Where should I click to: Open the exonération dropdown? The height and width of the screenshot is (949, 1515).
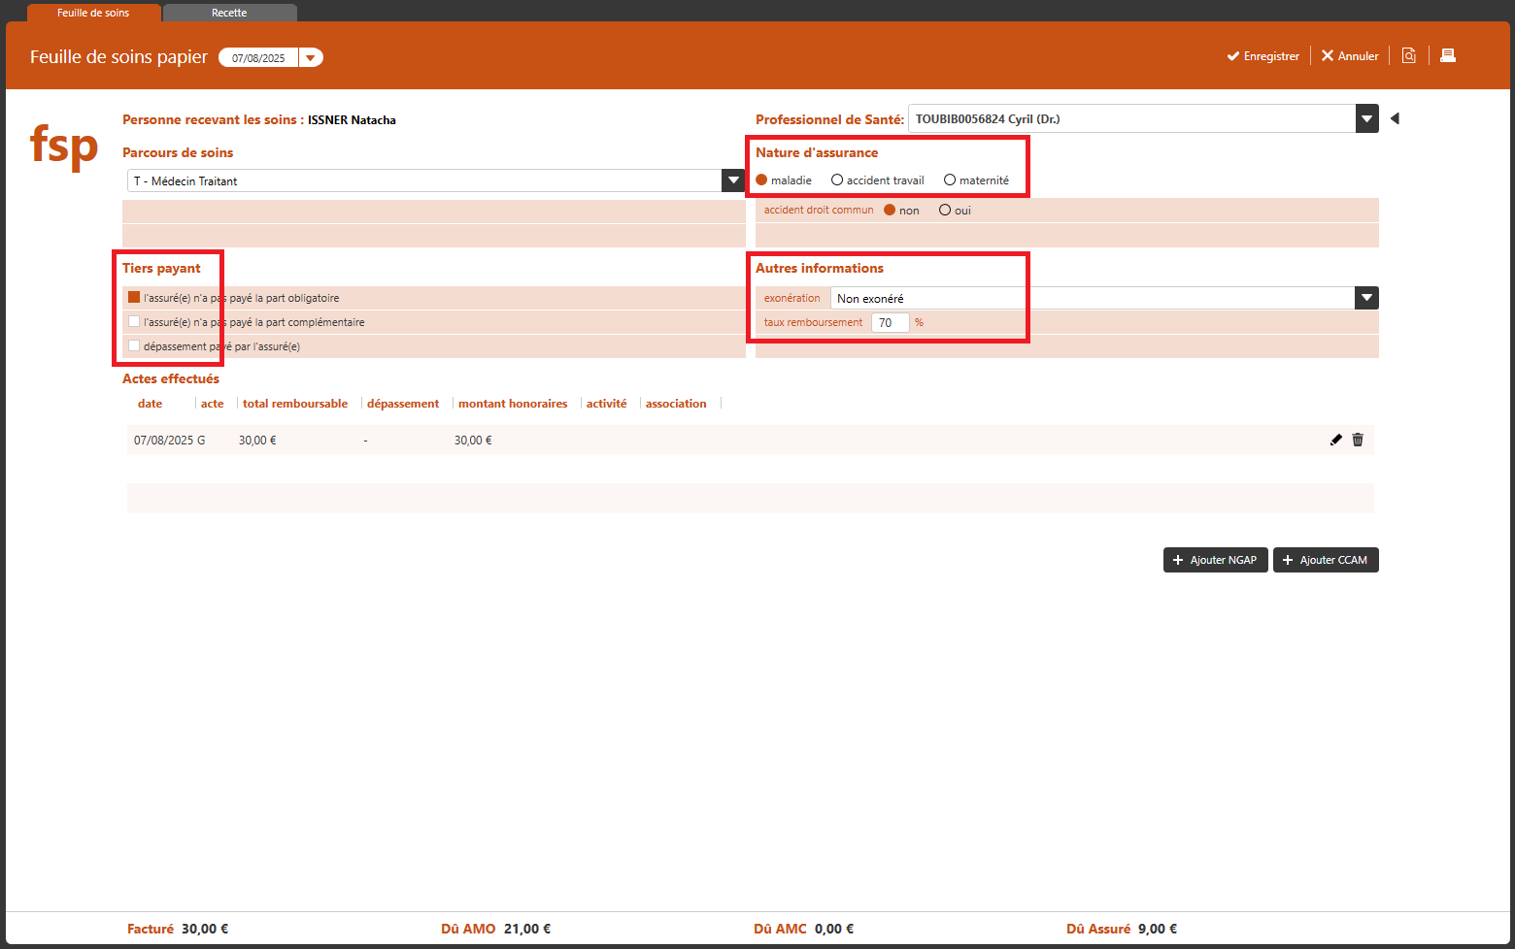[x=1366, y=298]
